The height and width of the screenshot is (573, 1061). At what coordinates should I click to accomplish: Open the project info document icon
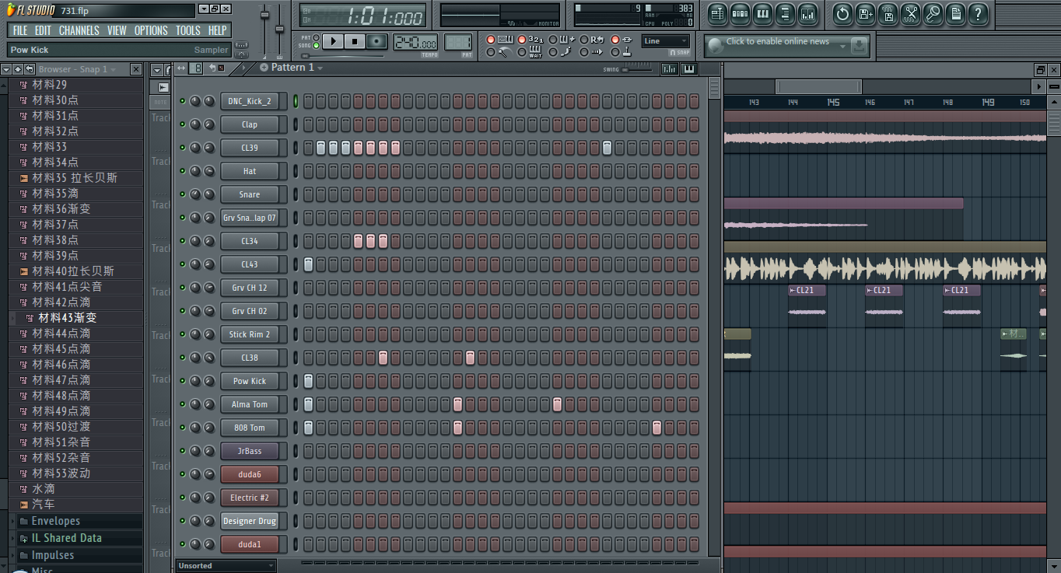[x=955, y=13]
